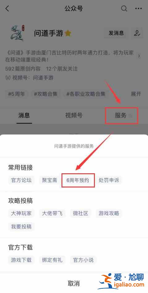Select 大佬带飞 under 攻略投稿
Screen dimensions: 148x293
[x=52, y=213]
